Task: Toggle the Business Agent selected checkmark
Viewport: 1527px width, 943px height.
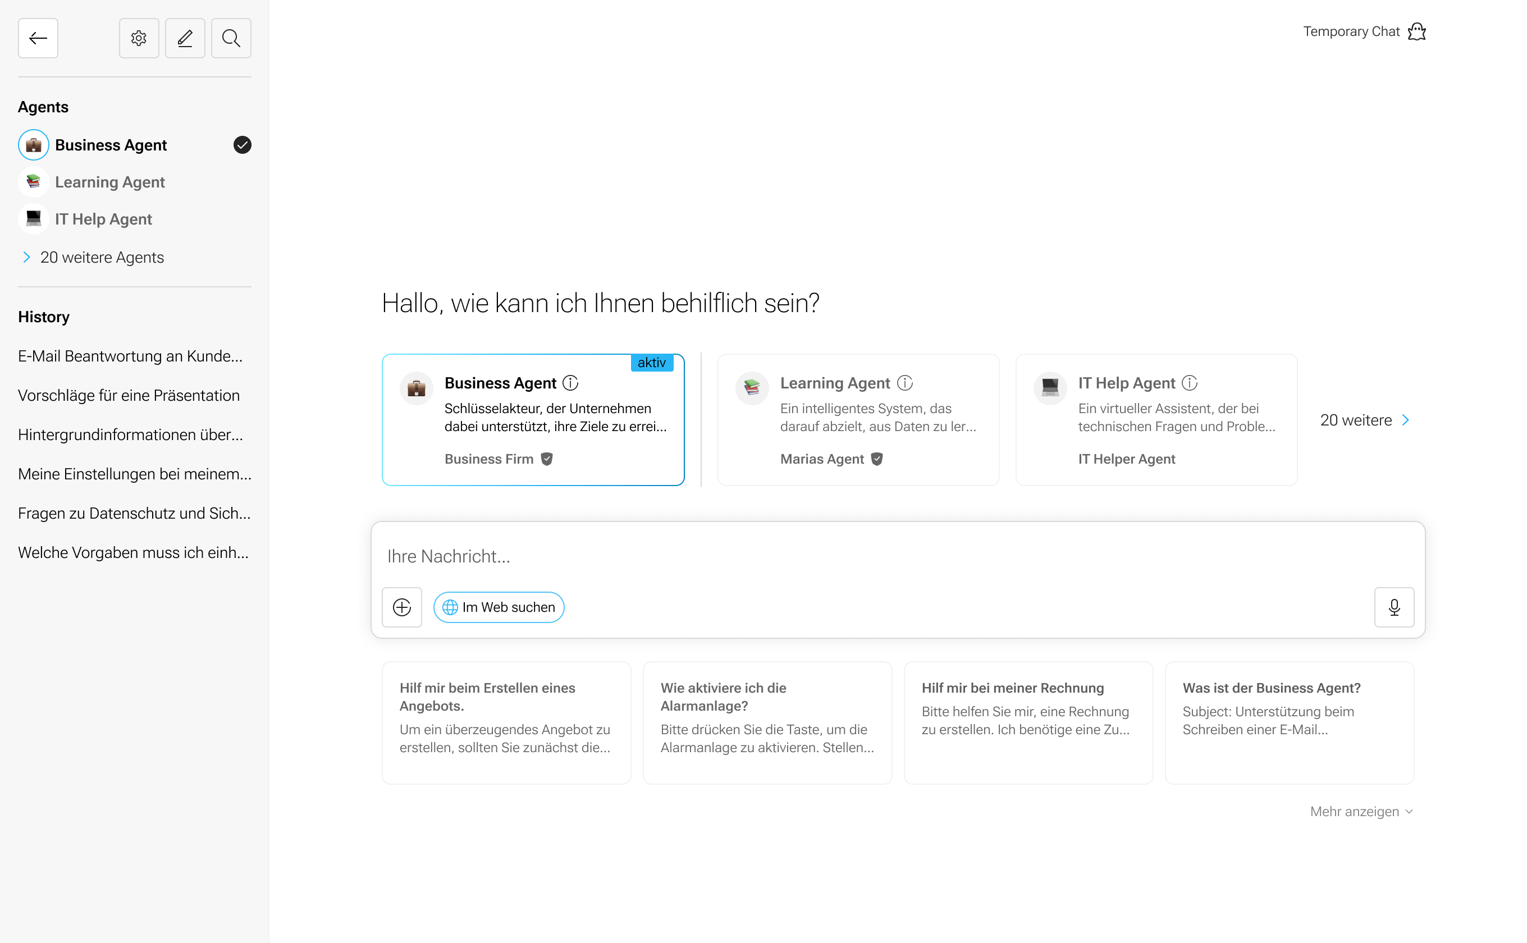Action: tap(242, 145)
